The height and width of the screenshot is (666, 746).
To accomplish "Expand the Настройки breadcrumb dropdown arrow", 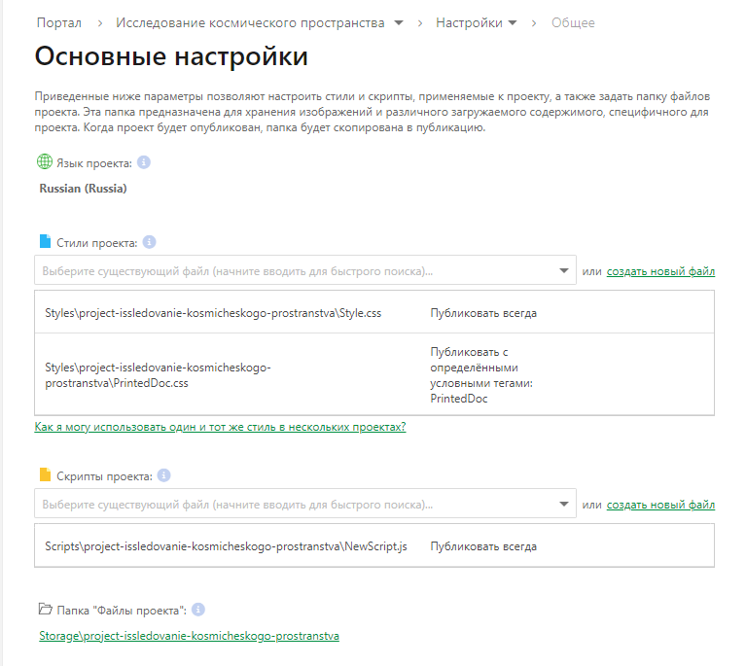I will click(513, 22).
